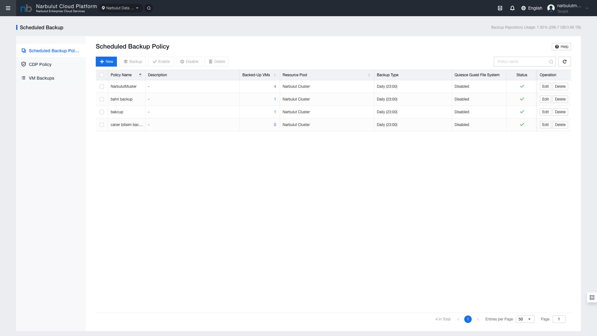Click green status check for bahri backup
Image resolution: width=597 pixels, height=336 pixels.
pyautogui.click(x=522, y=99)
